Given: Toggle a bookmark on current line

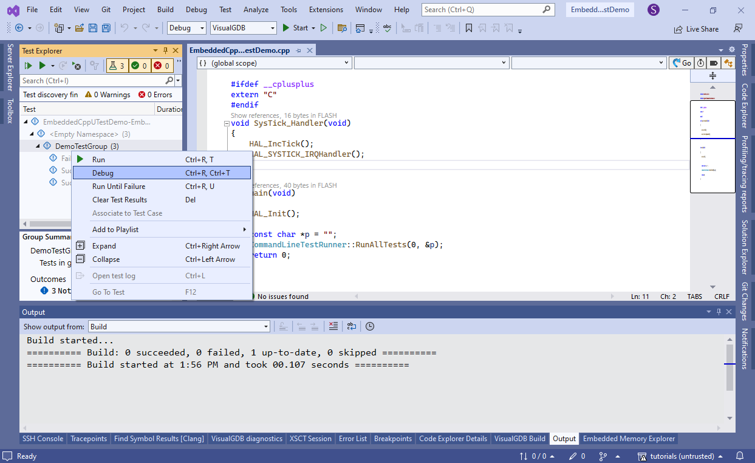Looking at the screenshot, I should (469, 28).
